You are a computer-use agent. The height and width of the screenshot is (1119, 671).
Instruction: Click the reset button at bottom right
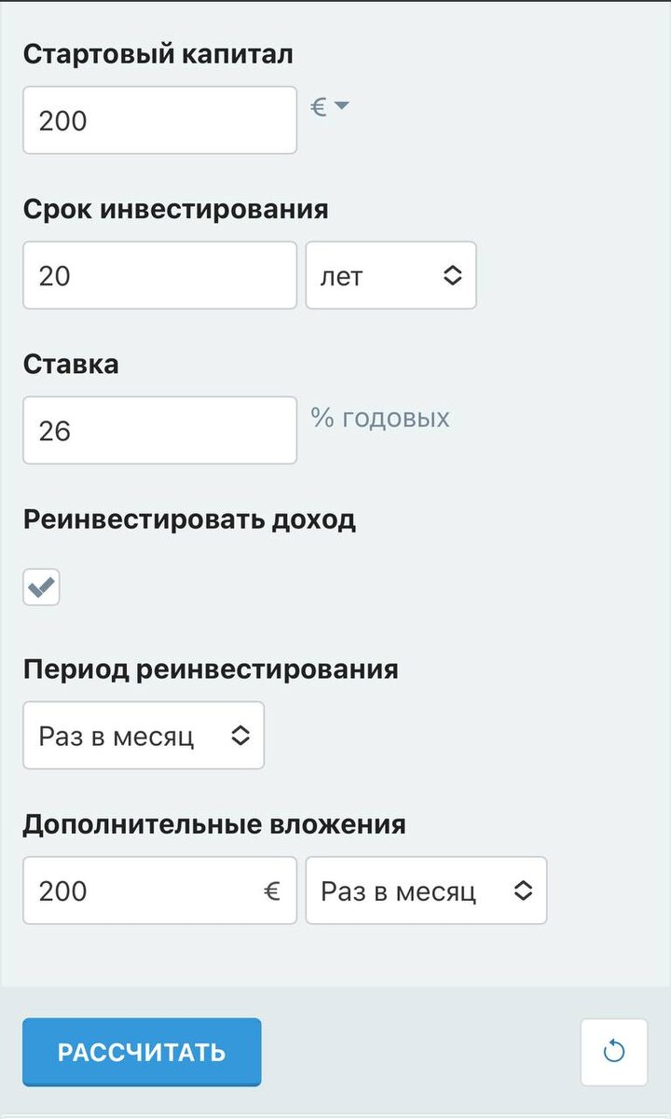tap(615, 1052)
